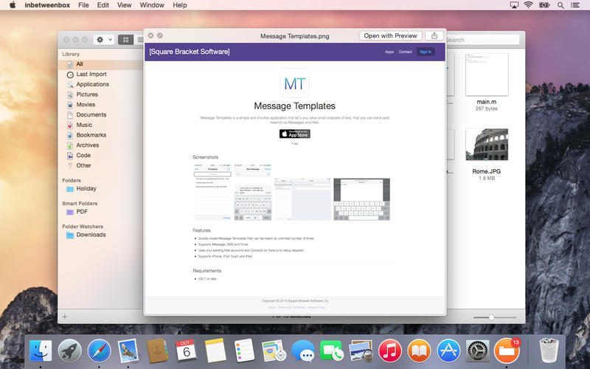This screenshot has height=369, width=590.
Task: Open System Preferences from the Dock
Action: pyautogui.click(x=477, y=351)
